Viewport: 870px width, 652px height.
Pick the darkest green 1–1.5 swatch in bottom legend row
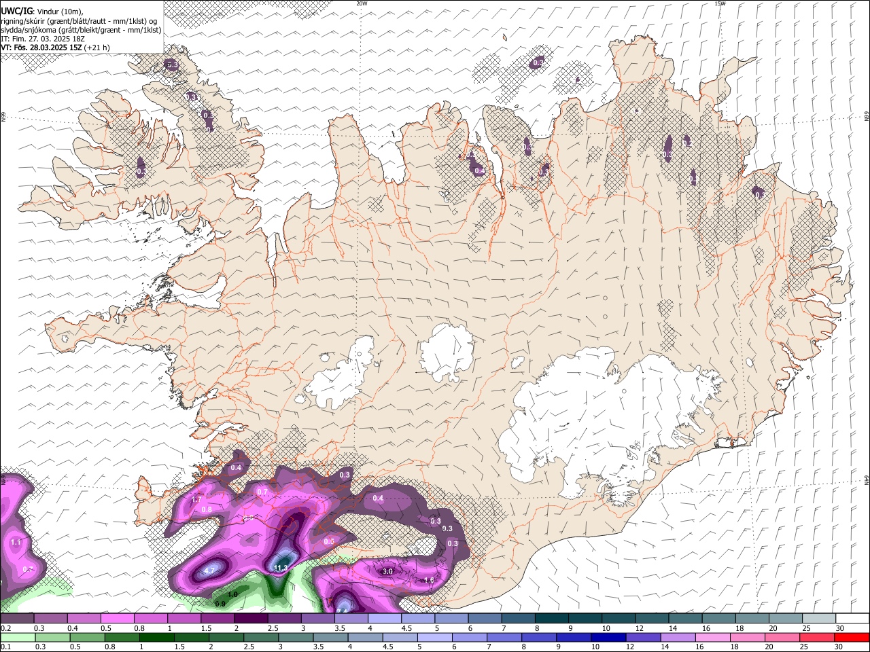[157, 637]
